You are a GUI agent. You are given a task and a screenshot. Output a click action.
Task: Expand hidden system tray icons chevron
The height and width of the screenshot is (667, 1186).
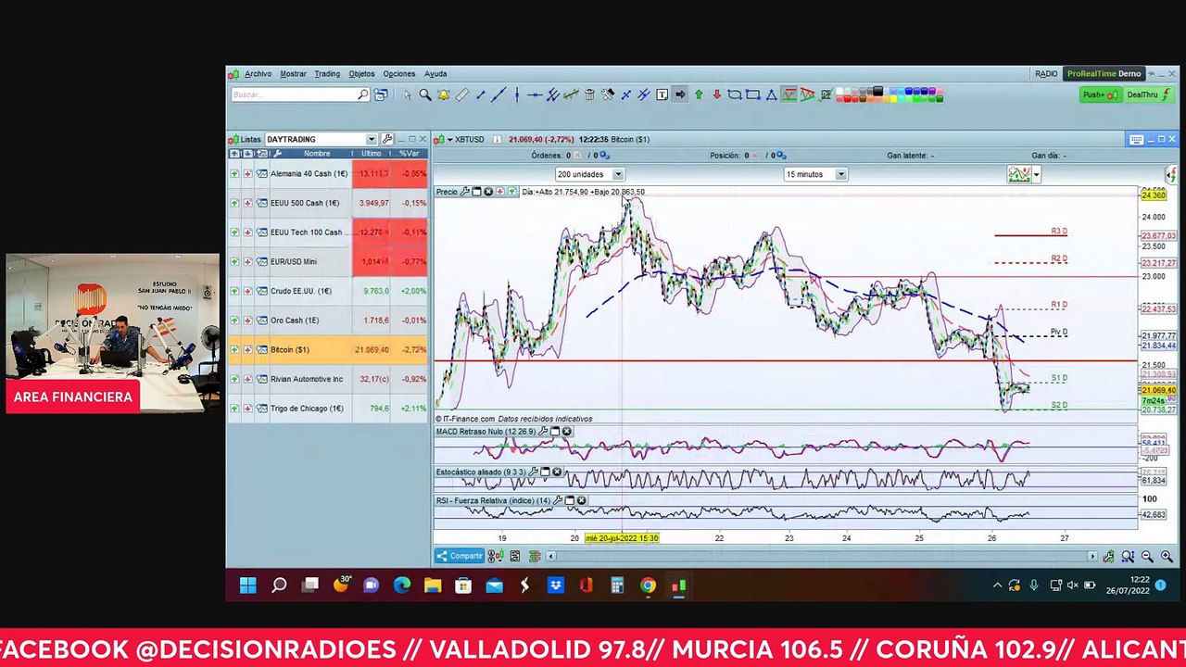click(997, 585)
